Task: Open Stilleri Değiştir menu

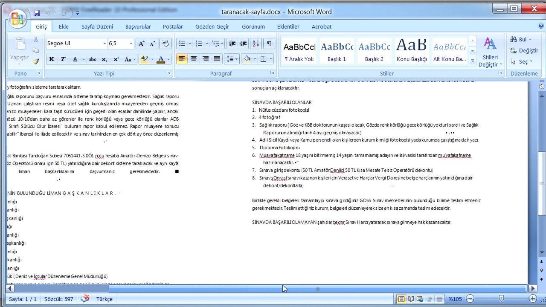Action: pos(490,52)
